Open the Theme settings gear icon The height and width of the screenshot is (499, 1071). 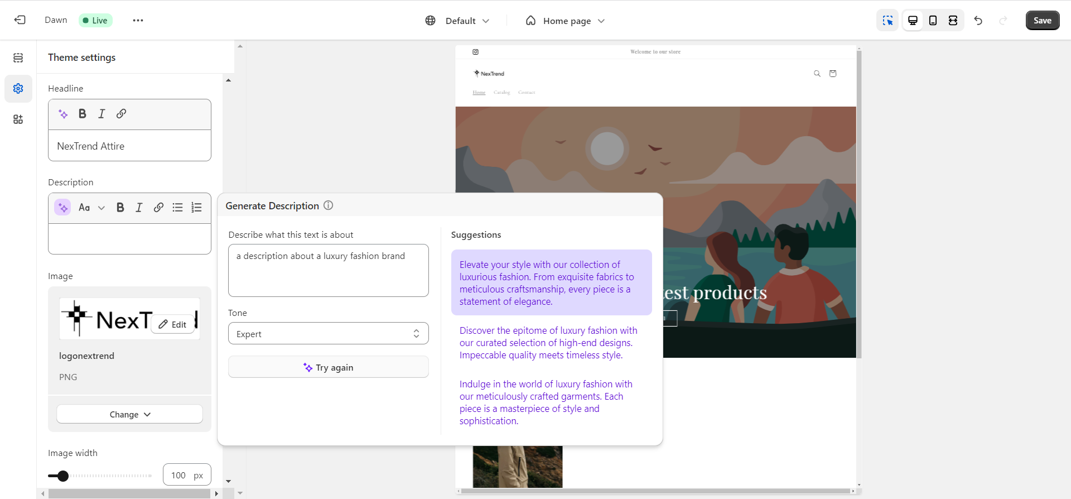click(x=18, y=88)
